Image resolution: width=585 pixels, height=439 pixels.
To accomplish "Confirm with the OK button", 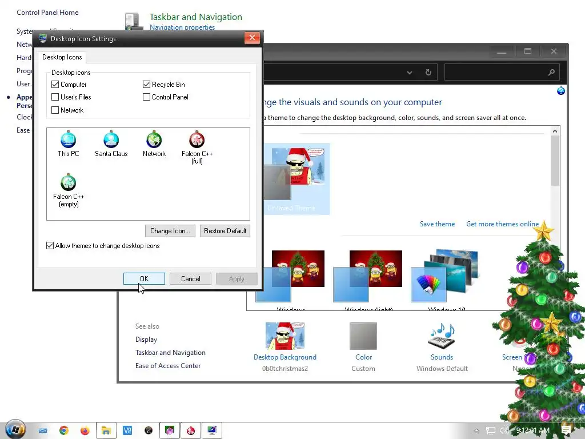I will pos(144,278).
